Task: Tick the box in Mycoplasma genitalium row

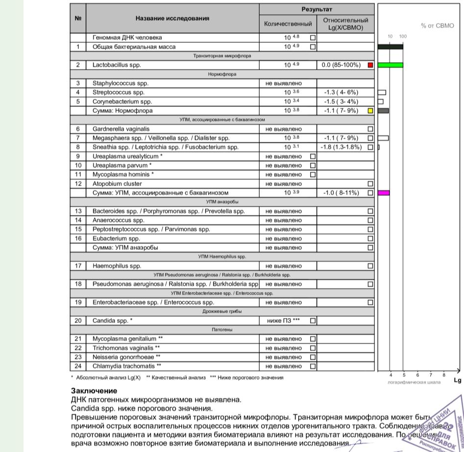Action: (x=313, y=339)
